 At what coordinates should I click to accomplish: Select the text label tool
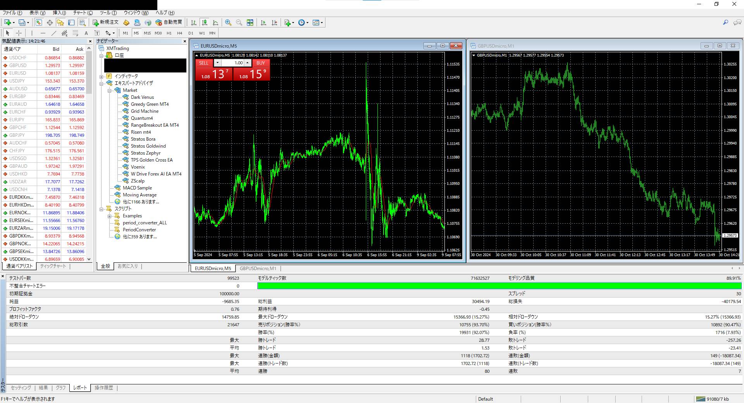[97, 33]
